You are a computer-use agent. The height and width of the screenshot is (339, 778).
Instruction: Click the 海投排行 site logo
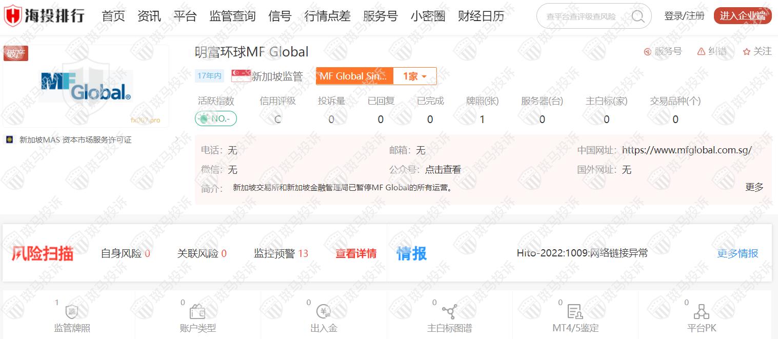click(x=45, y=16)
